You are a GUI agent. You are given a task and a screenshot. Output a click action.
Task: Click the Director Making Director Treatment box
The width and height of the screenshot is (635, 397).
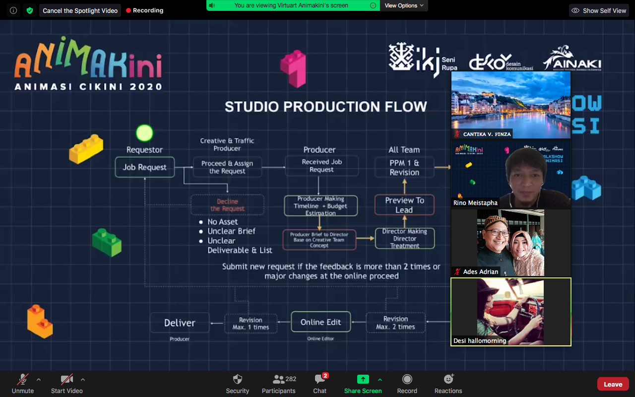point(405,238)
